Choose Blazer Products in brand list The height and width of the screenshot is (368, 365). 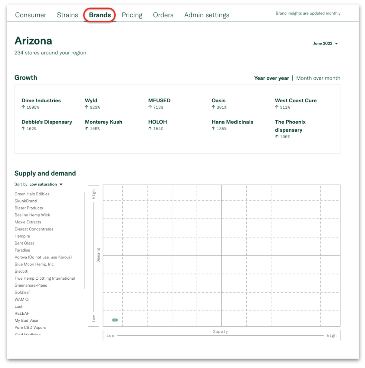(29, 208)
